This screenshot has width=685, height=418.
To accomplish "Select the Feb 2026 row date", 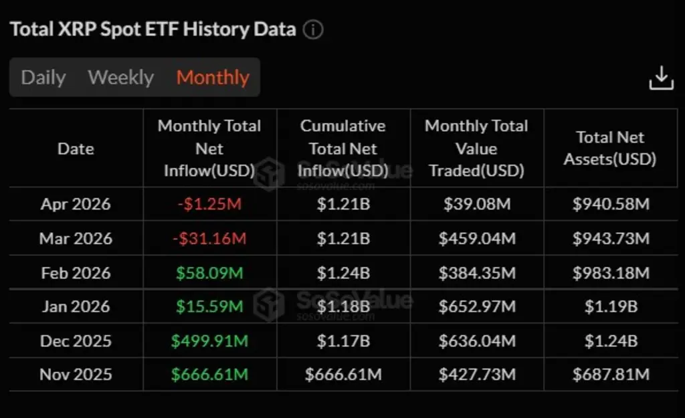I will coord(76,273).
